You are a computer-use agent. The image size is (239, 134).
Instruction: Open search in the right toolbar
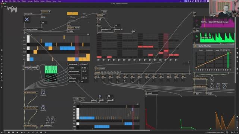click(x=238, y=49)
